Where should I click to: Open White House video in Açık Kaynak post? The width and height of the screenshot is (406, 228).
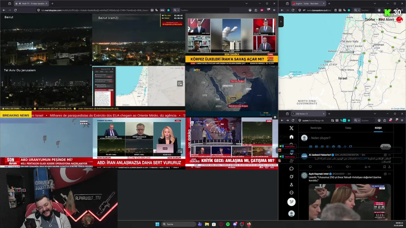point(350,202)
